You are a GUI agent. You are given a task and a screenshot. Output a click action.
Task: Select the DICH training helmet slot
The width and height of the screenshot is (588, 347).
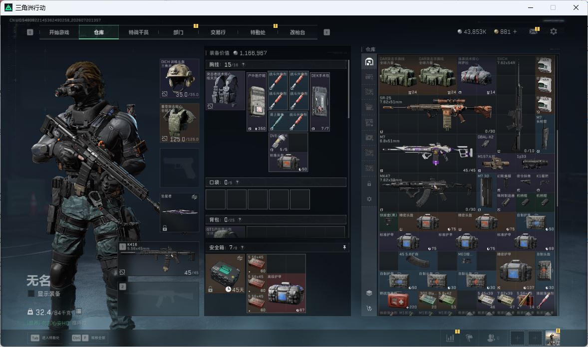(x=180, y=78)
